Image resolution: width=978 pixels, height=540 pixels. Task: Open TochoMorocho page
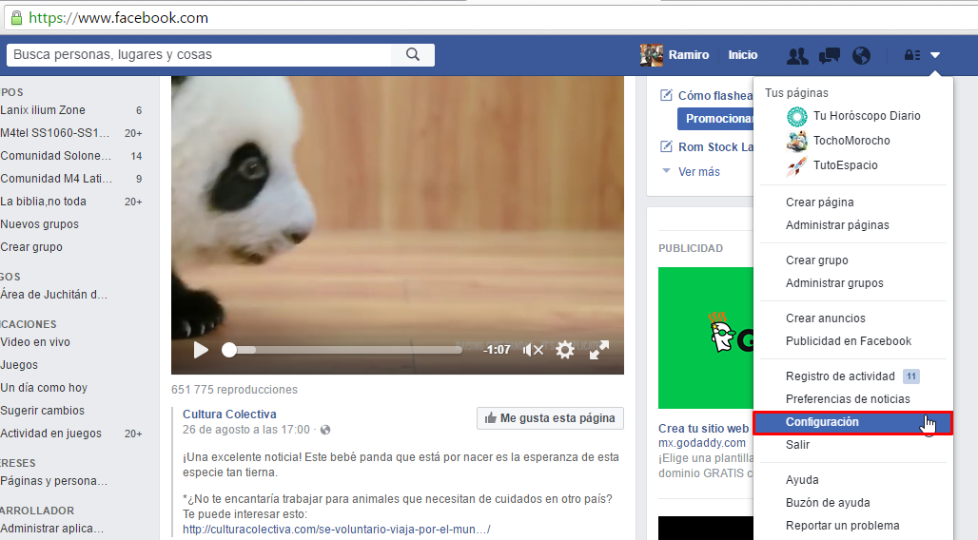click(x=851, y=141)
